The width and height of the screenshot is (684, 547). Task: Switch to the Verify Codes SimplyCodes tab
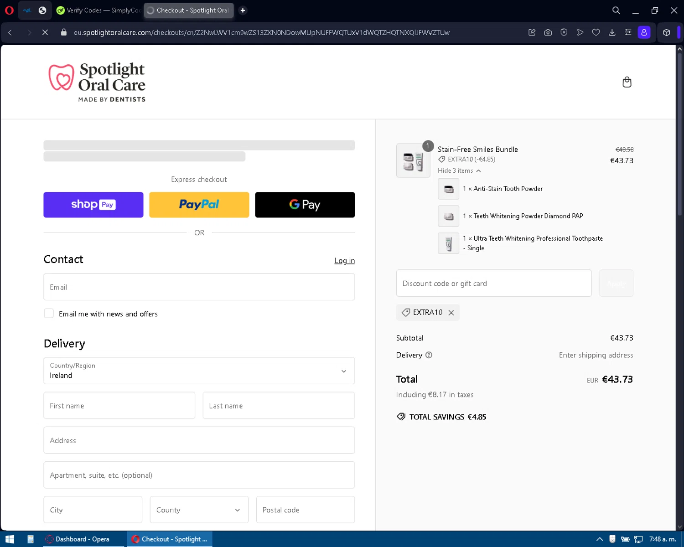[98, 10]
